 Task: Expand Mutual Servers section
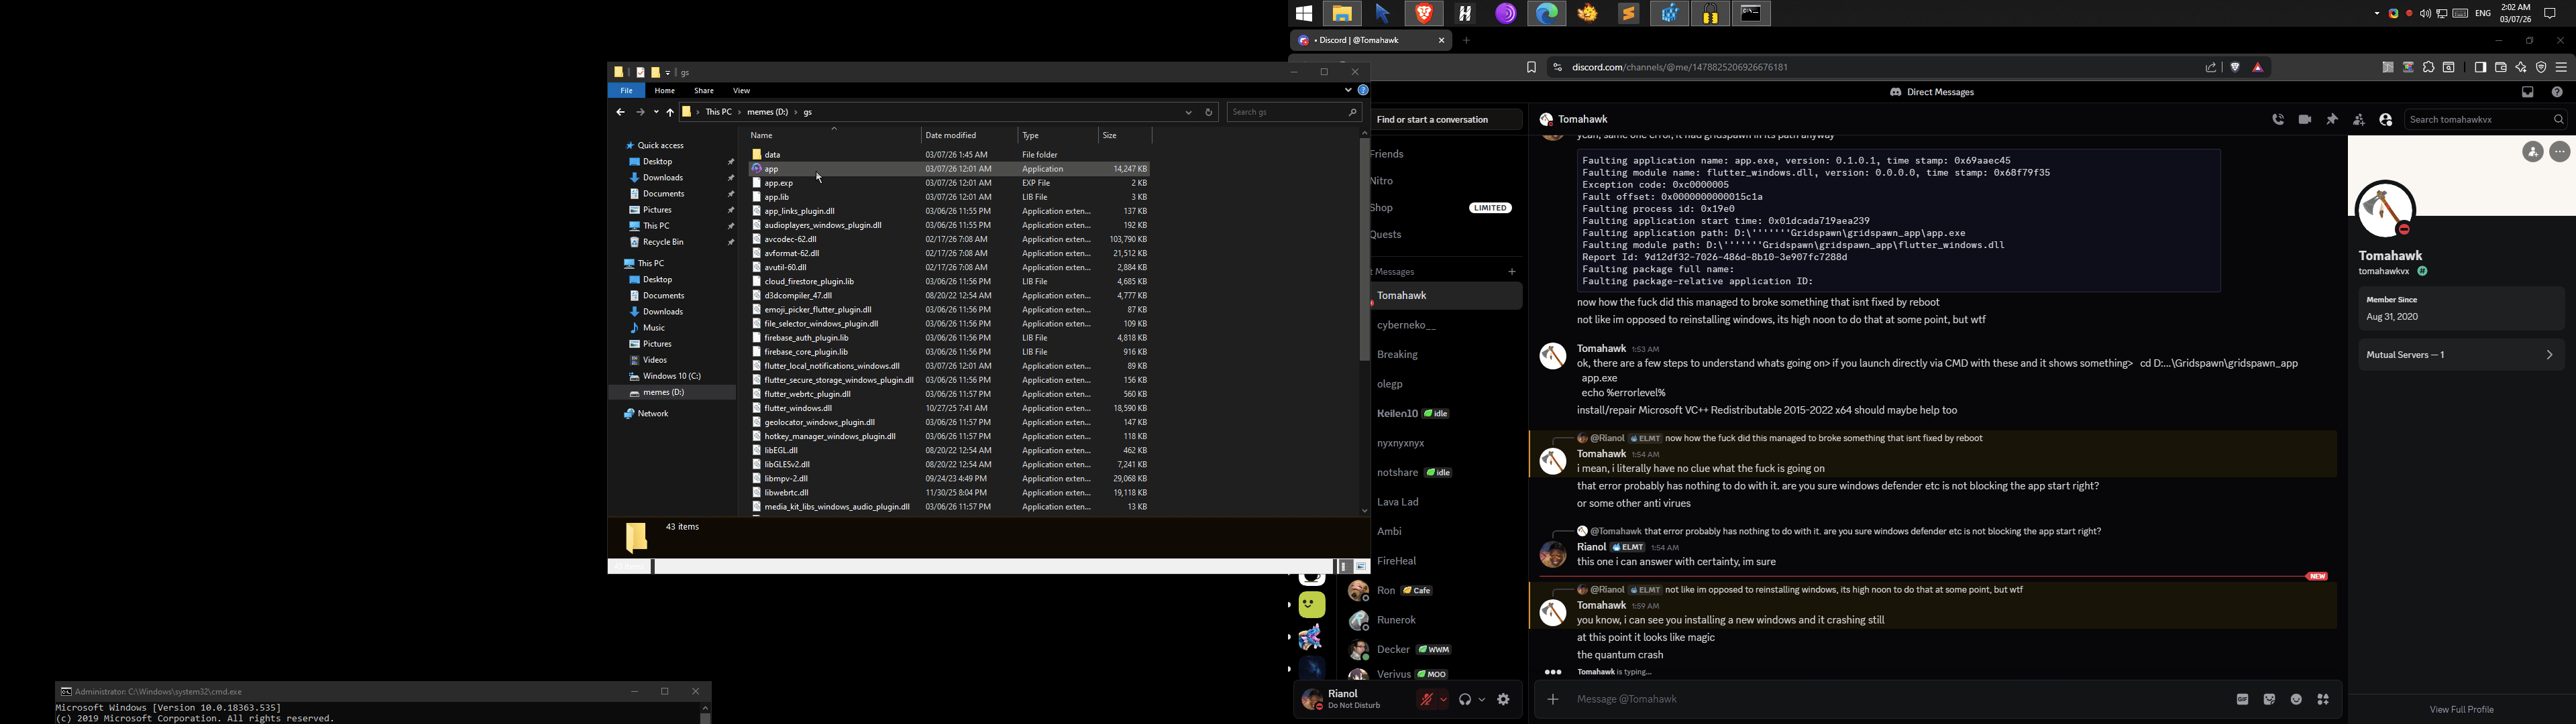pos(2460,355)
